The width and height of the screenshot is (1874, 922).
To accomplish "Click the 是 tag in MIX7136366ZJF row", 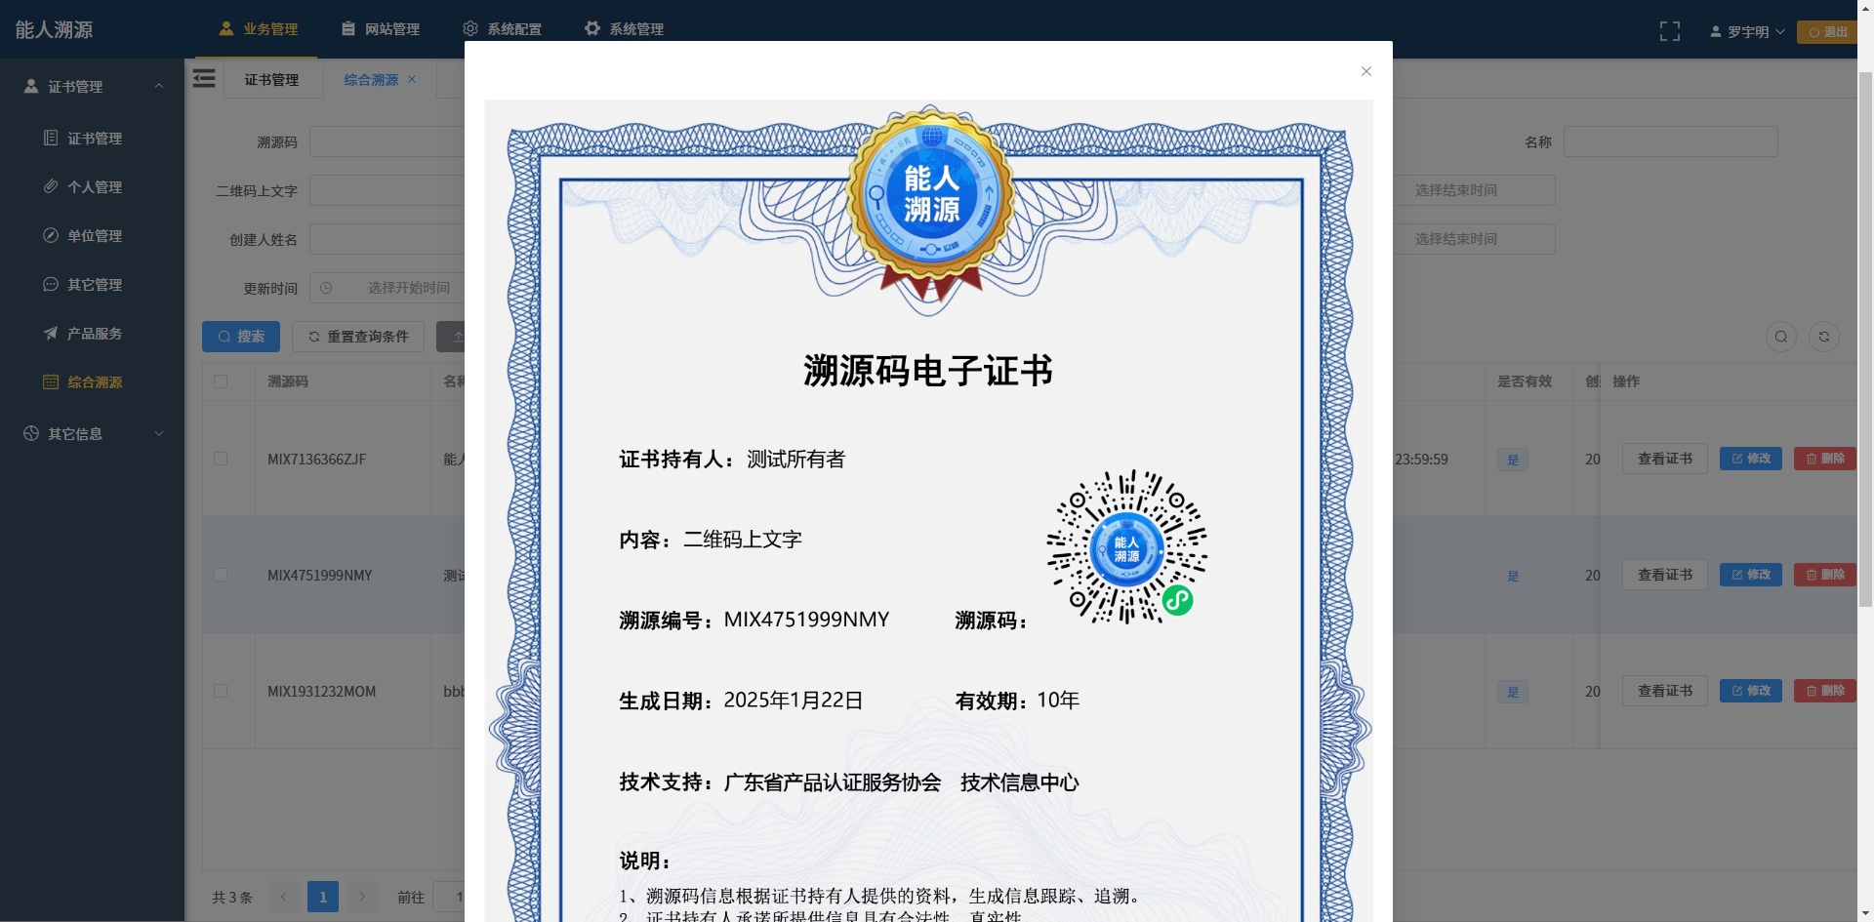I will click(x=1513, y=460).
